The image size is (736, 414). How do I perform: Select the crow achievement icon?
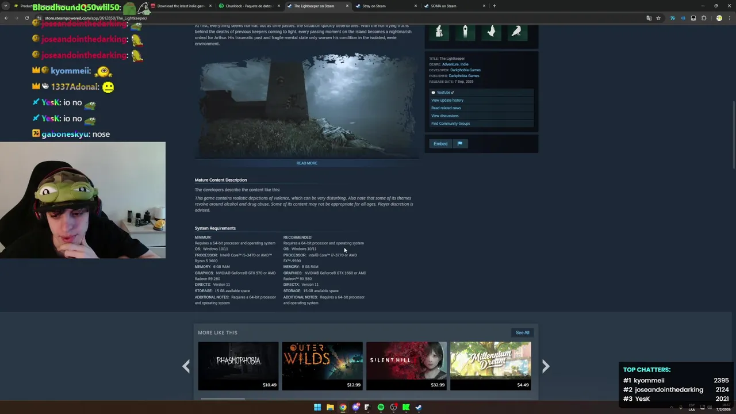516,32
